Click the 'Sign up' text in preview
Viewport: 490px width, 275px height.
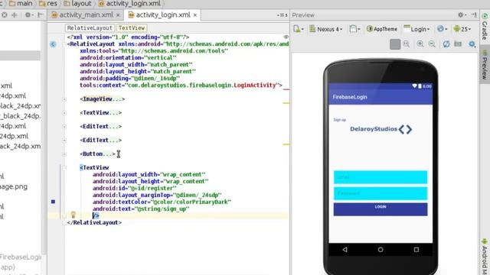[339, 120]
